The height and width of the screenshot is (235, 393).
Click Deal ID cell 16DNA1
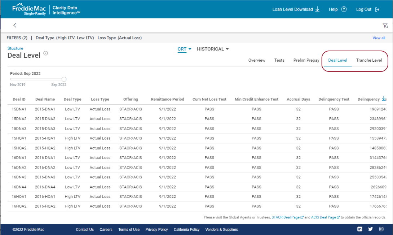tap(19, 157)
